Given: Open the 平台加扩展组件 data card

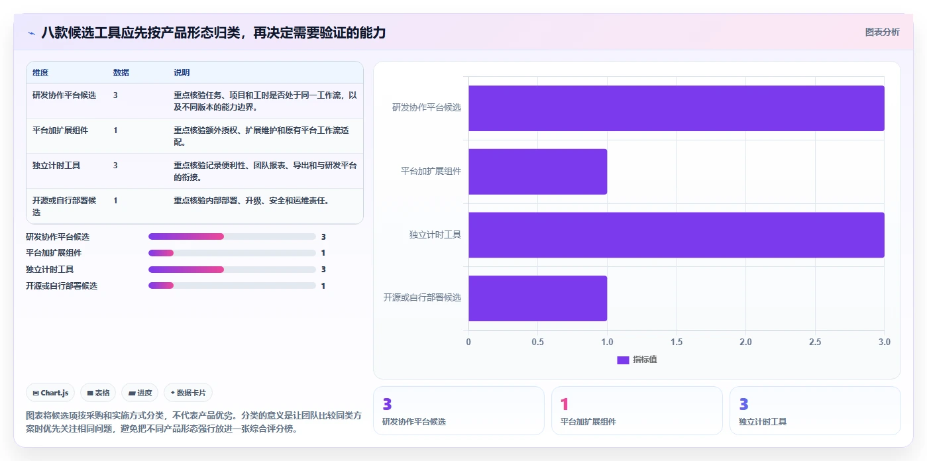Looking at the screenshot, I should tap(637, 411).
